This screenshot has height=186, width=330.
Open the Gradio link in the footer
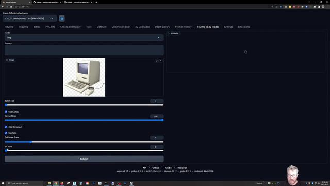[168, 168]
